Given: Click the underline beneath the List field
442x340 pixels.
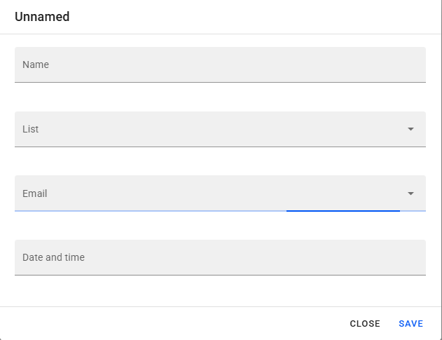Looking at the screenshot, I should (x=220, y=147).
